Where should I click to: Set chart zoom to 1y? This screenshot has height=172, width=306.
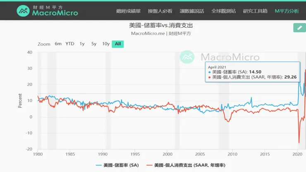[x=82, y=44]
